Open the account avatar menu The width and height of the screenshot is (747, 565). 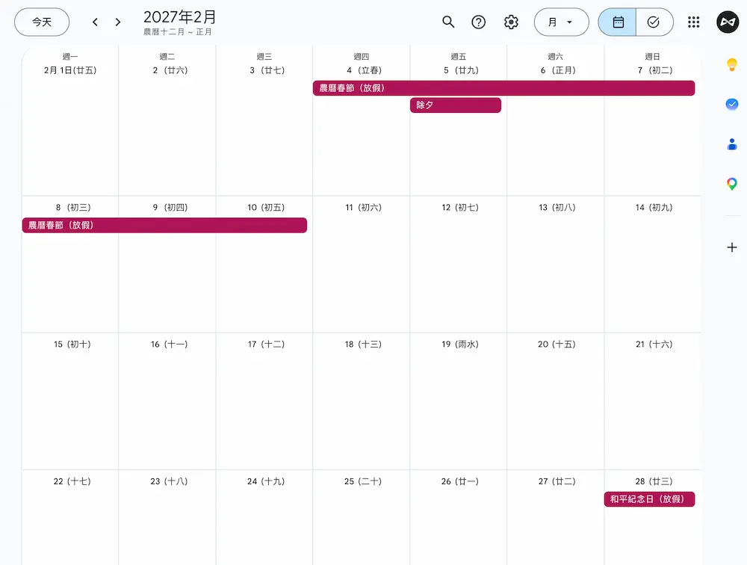[x=728, y=22]
